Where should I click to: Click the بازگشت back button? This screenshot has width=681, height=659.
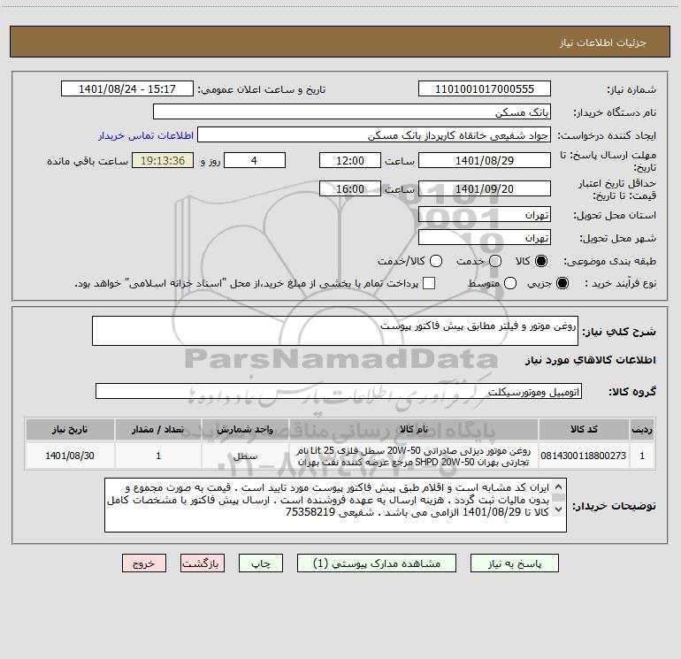click(203, 563)
